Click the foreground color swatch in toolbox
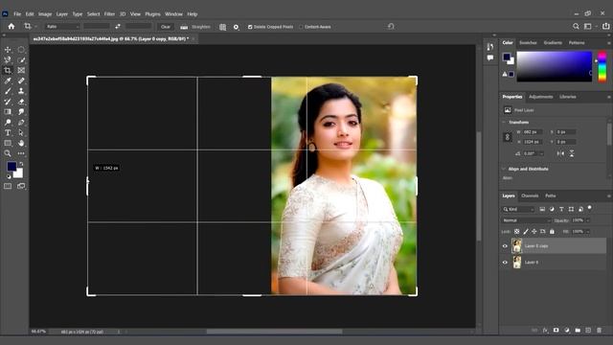 [x=11, y=166]
